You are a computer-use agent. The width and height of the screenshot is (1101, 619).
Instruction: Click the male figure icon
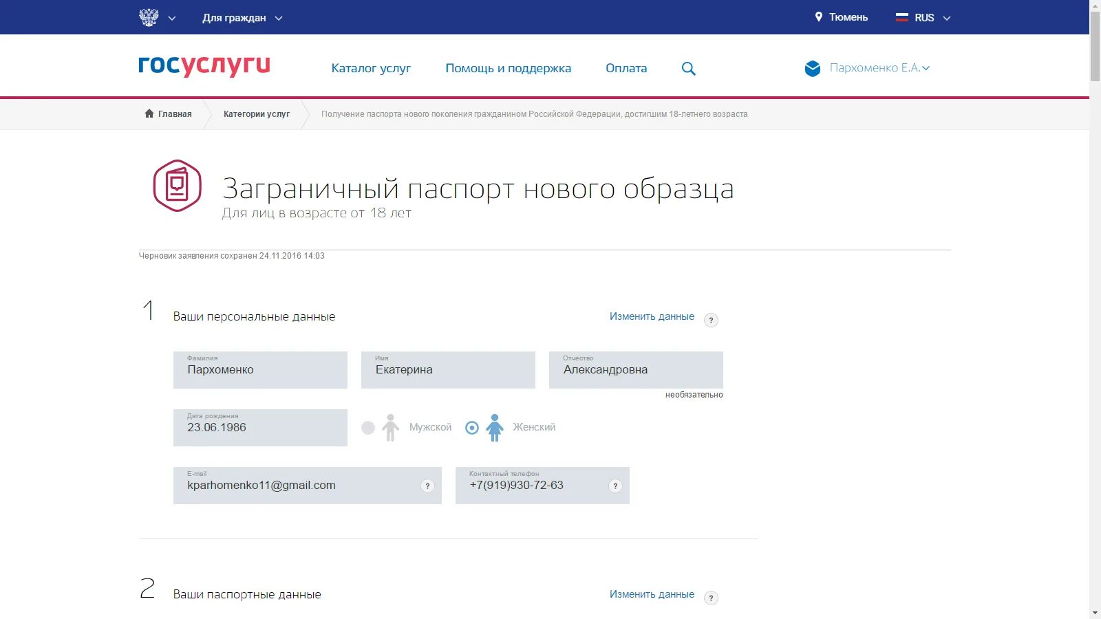[x=390, y=428]
